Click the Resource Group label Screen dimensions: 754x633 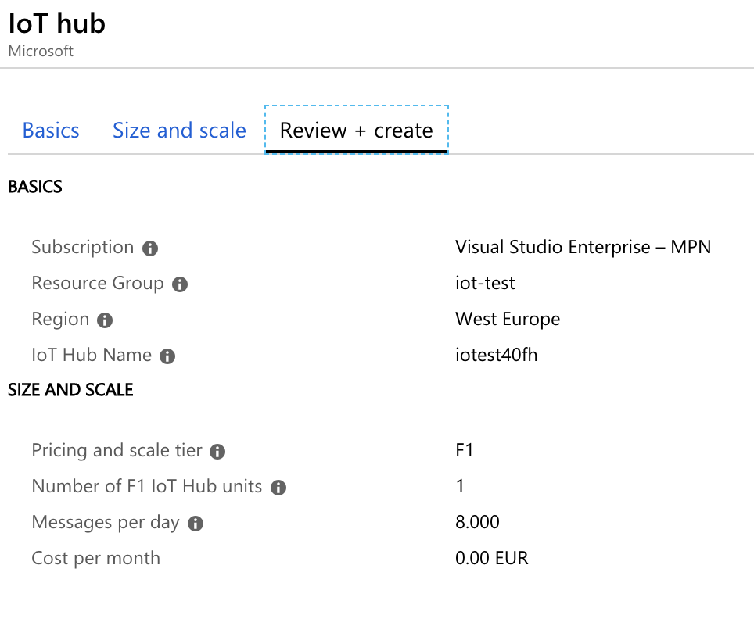(98, 283)
